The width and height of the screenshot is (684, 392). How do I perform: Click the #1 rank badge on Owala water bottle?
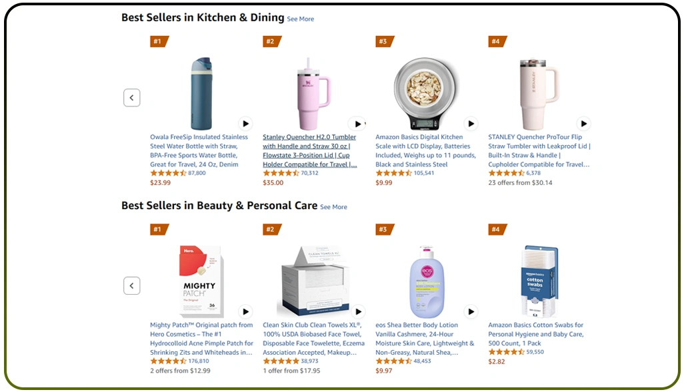coord(159,41)
